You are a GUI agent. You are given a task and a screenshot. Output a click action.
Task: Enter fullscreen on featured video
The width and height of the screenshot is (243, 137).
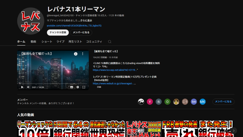pyautogui.click(x=84, y=87)
